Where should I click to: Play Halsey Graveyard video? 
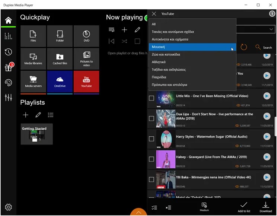[267, 157]
